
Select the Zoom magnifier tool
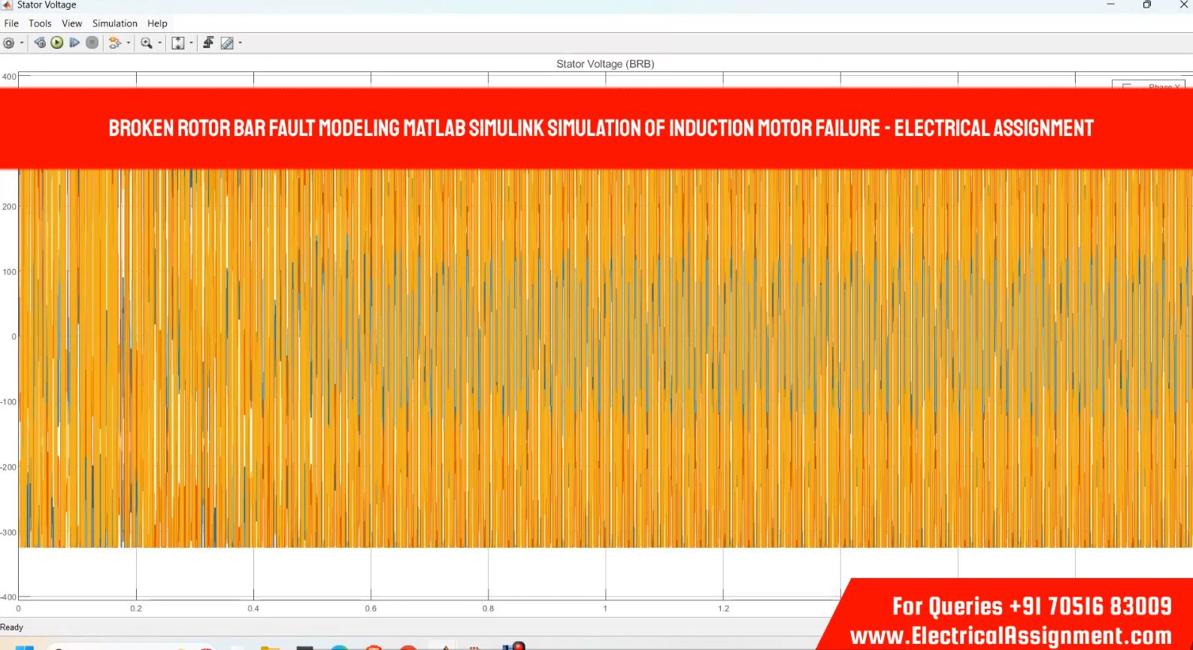coord(147,43)
